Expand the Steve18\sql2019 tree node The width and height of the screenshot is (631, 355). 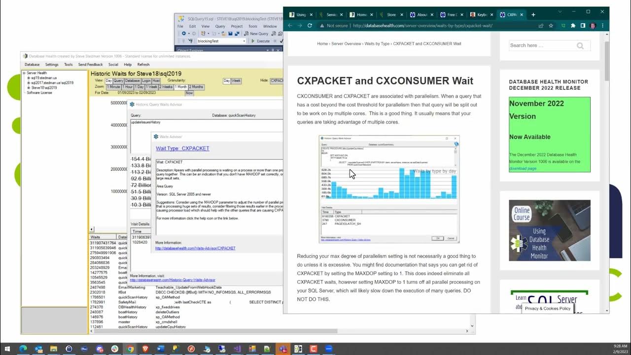click(x=29, y=88)
